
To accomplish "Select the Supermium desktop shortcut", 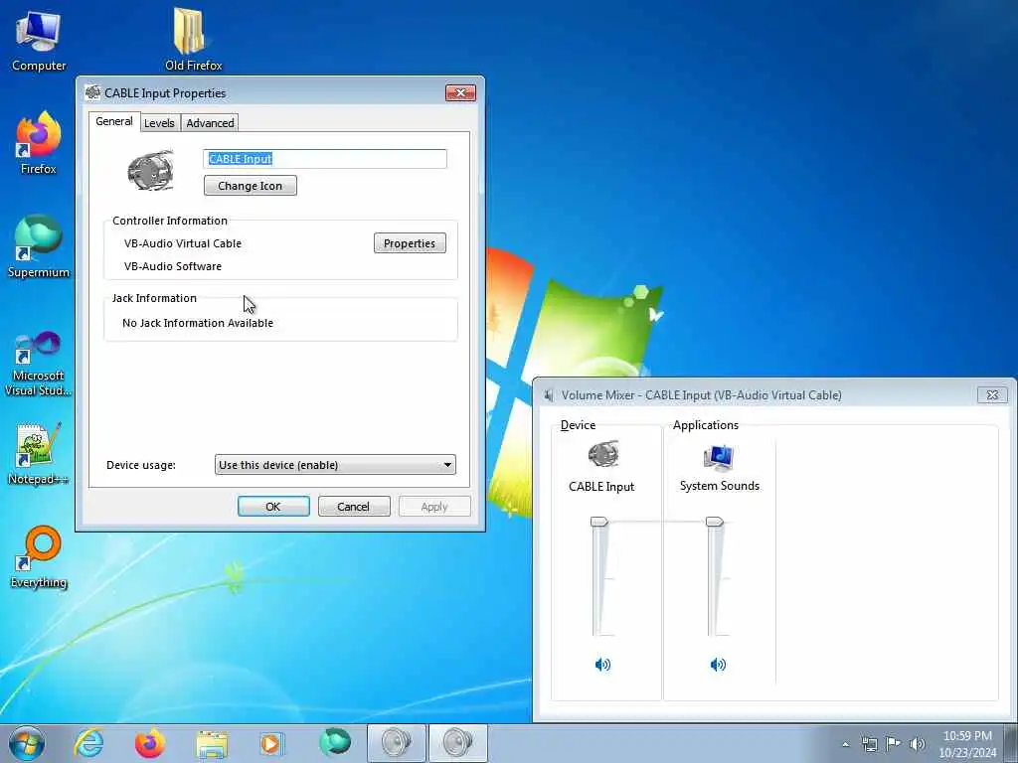I will tap(39, 246).
